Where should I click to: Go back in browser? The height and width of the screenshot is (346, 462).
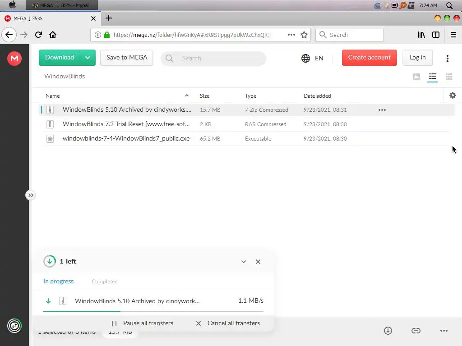(x=9, y=35)
